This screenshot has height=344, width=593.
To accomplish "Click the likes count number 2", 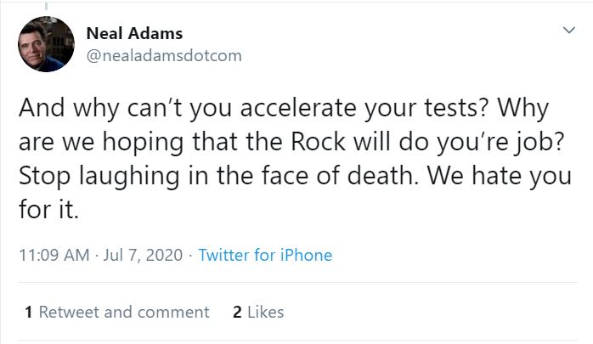I will (x=237, y=312).
